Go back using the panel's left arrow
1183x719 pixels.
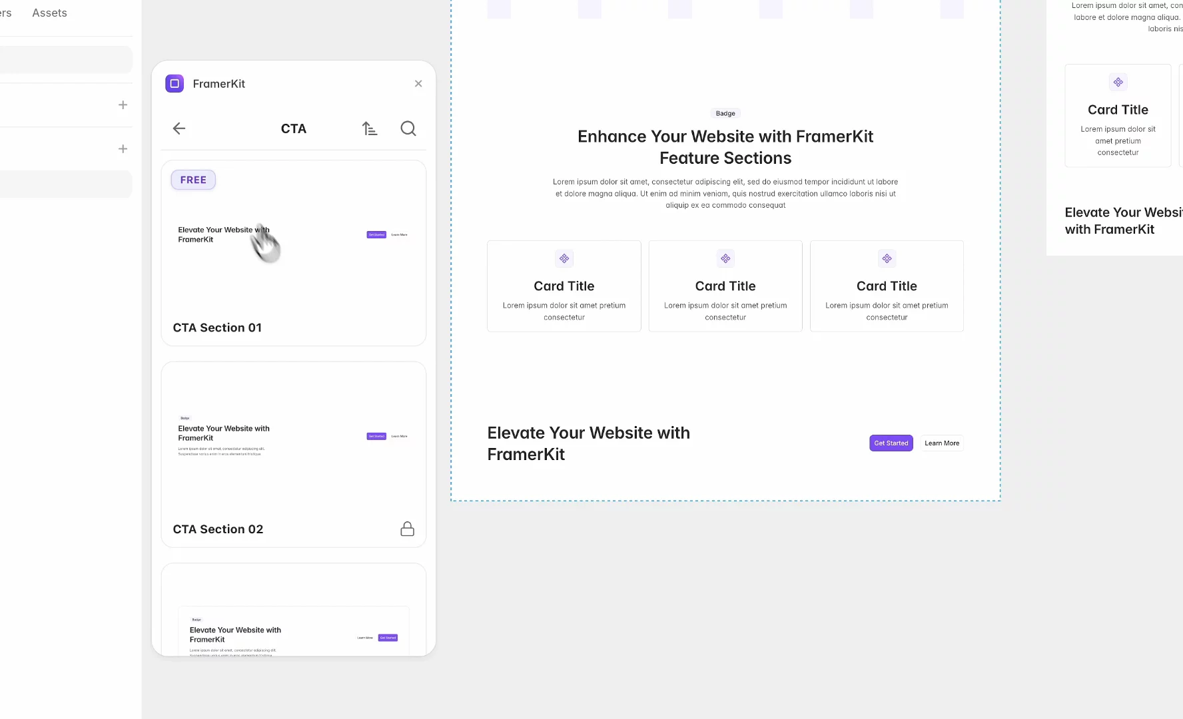click(179, 128)
